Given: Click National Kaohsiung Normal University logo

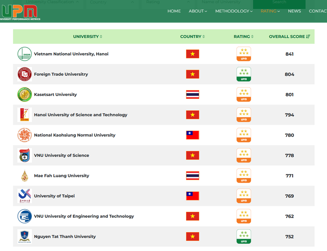Looking at the screenshot, I should [25, 135].
